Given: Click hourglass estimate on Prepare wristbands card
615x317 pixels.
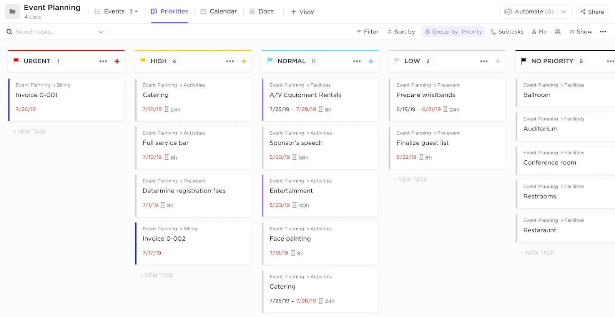Looking at the screenshot, I should (x=445, y=109).
